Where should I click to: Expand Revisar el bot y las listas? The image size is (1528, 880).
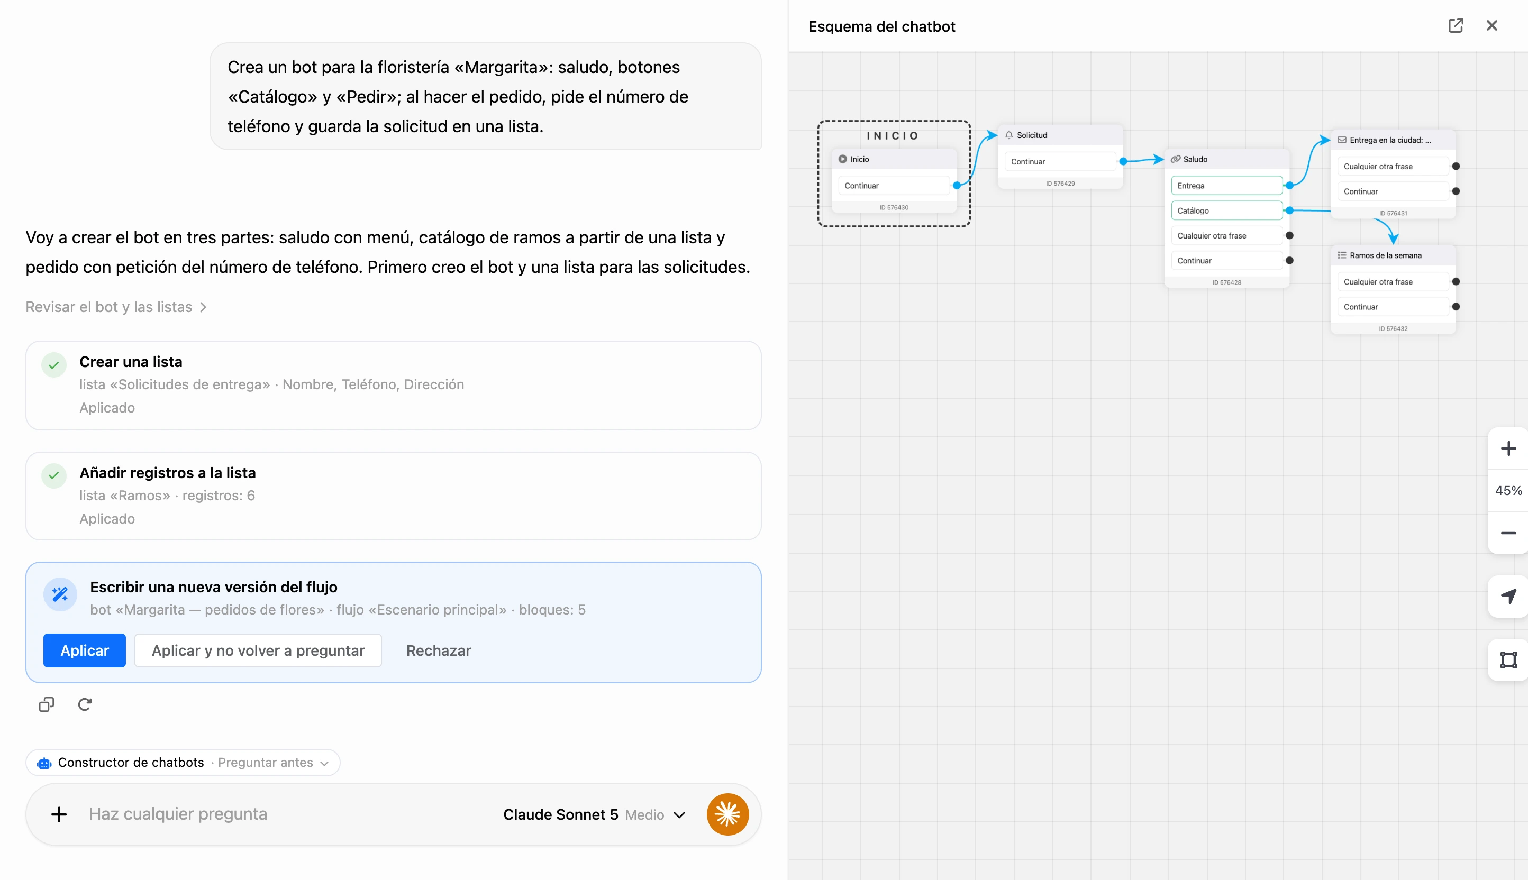[x=116, y=307]
